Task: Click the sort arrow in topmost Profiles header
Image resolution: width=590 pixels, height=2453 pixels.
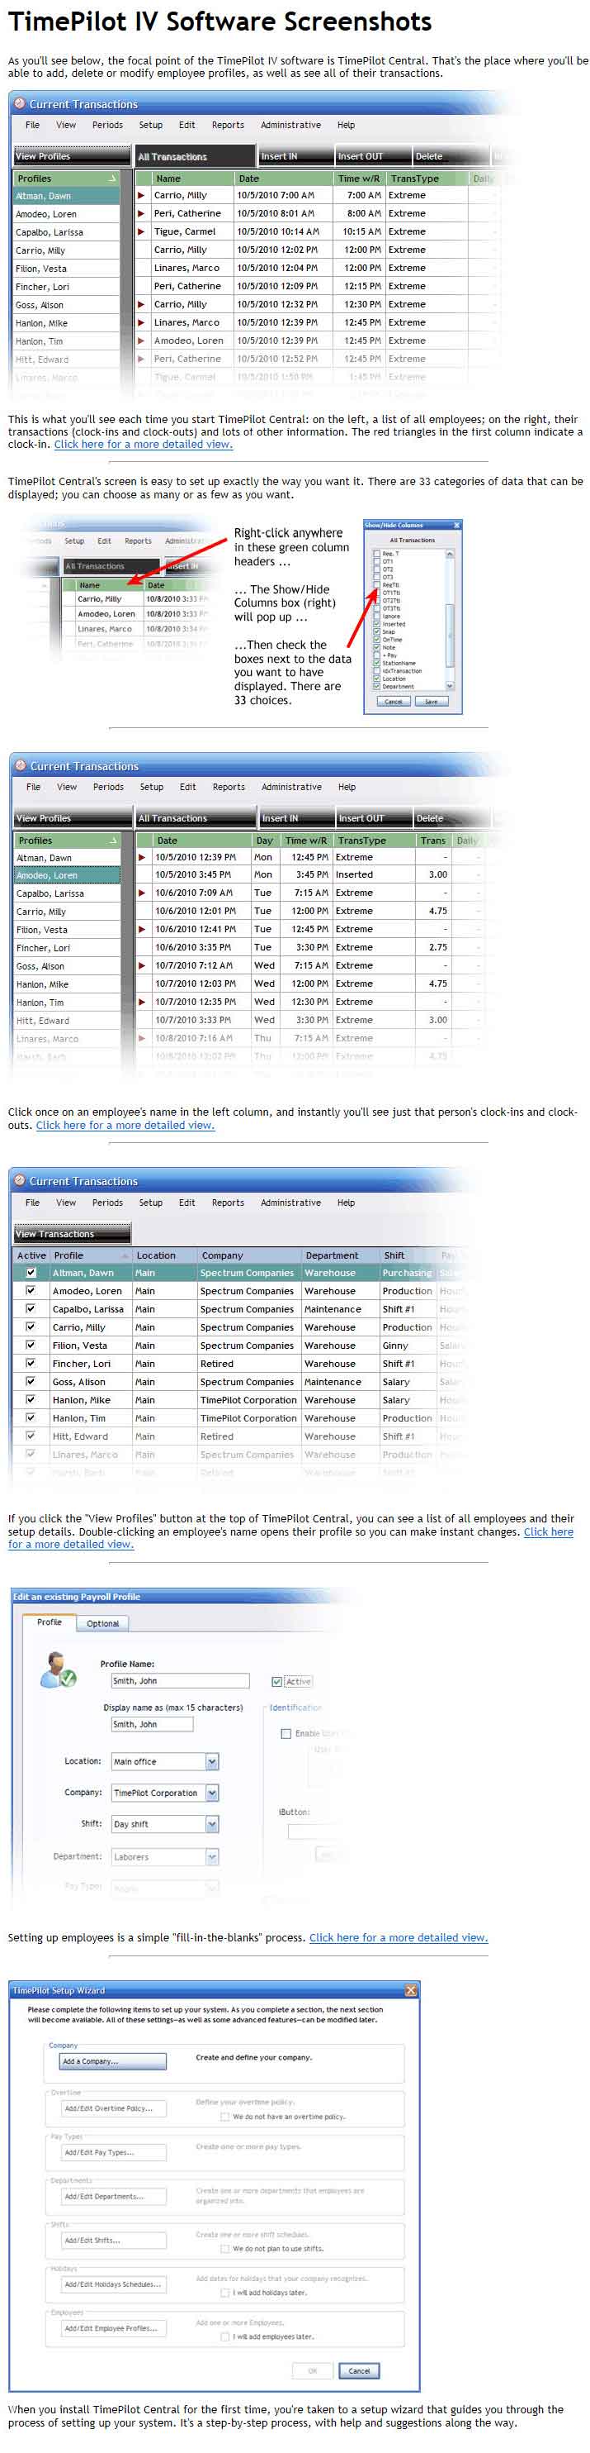Action: point(112,178)
